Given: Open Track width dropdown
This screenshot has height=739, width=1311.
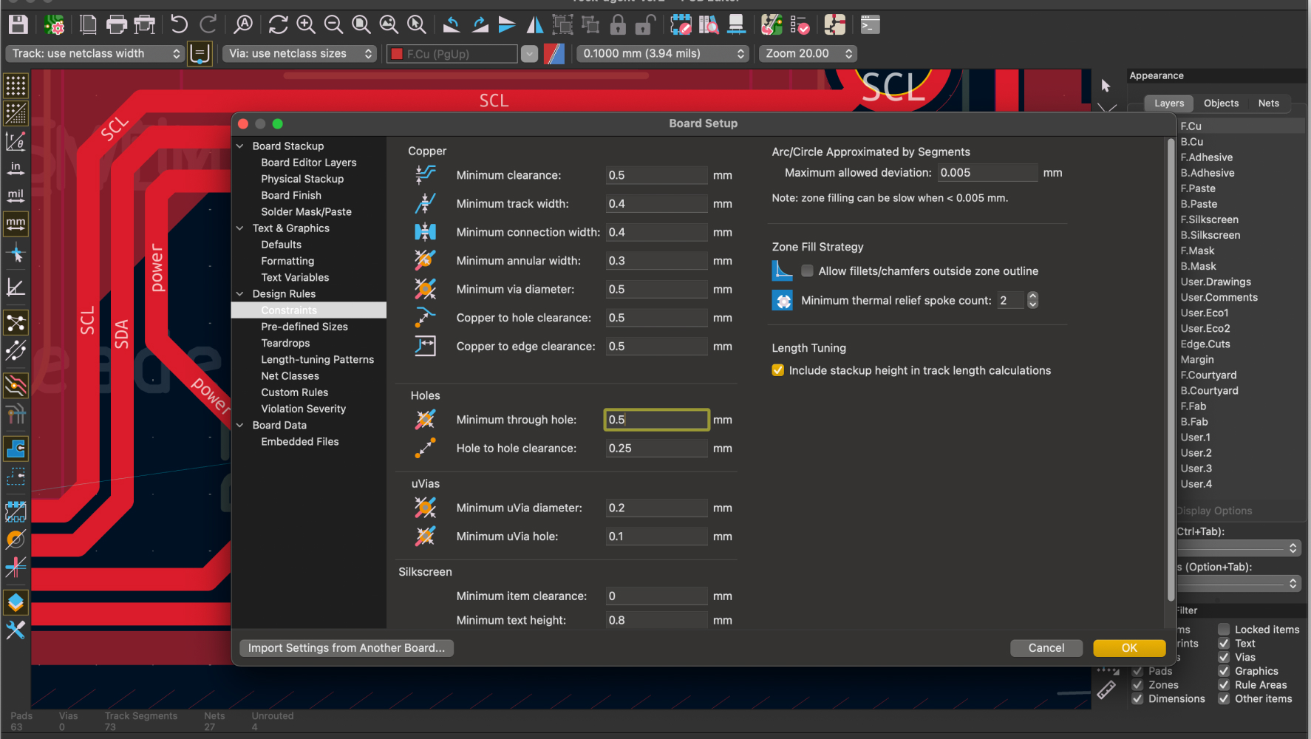Looking at the screenshot, I should coord(95,53).
